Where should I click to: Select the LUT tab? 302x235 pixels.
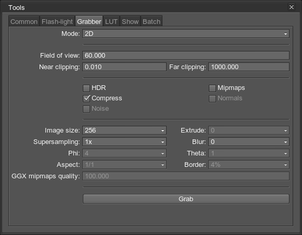point(111,21)
